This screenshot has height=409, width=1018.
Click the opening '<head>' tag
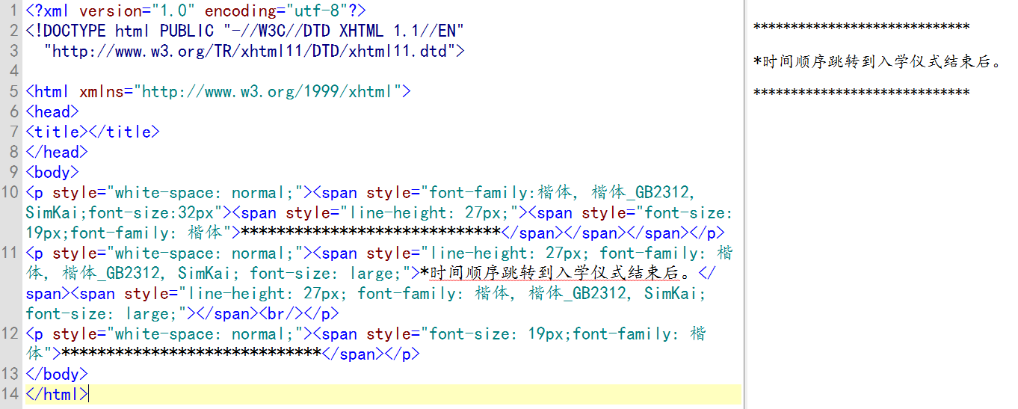click(x=52, y=112)
